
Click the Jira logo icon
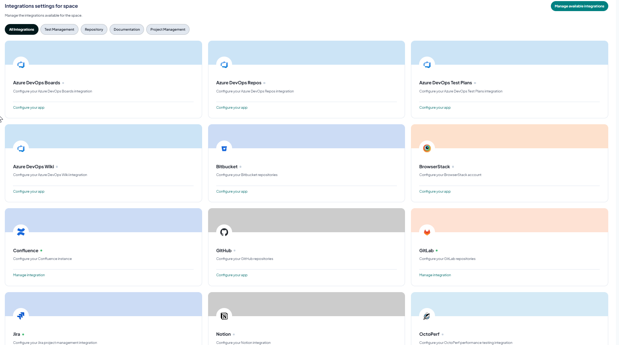click(21, 316)
